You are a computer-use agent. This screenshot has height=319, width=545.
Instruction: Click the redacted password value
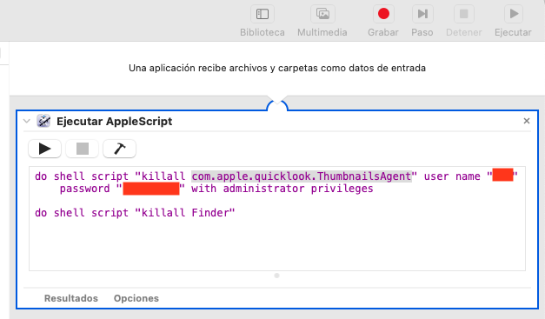(x=151, y=189)
